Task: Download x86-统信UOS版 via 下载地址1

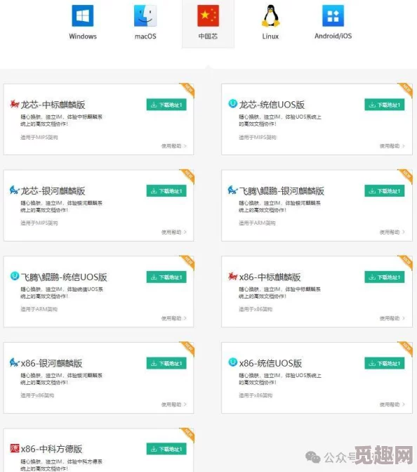Action: pos(385,363)
